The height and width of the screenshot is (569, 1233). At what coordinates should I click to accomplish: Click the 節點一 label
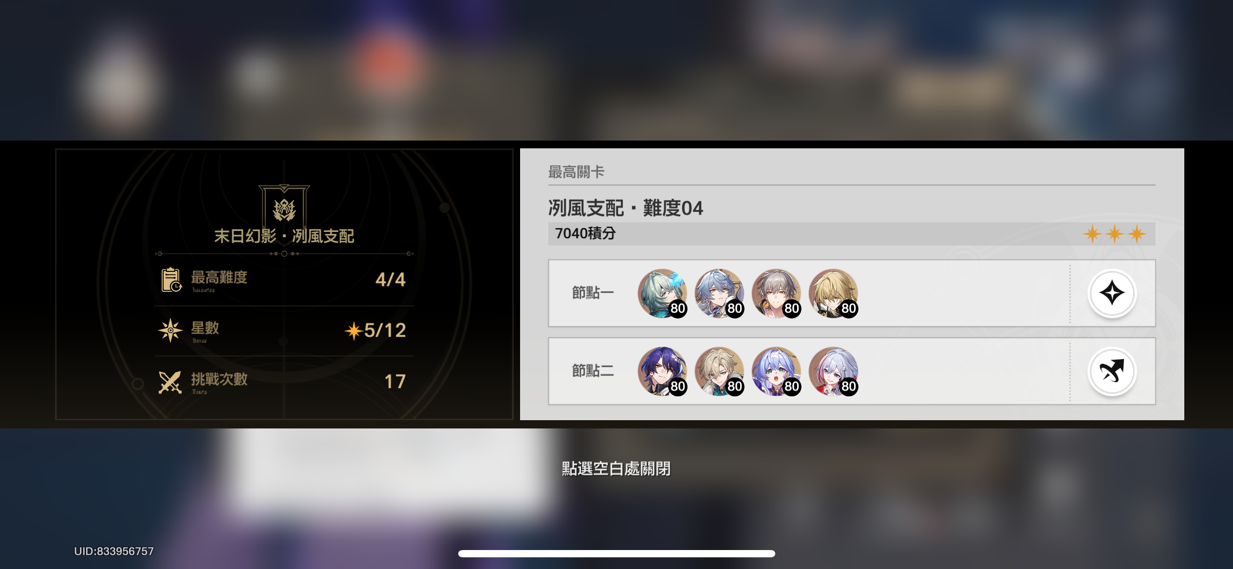click(x=593, y=293)
